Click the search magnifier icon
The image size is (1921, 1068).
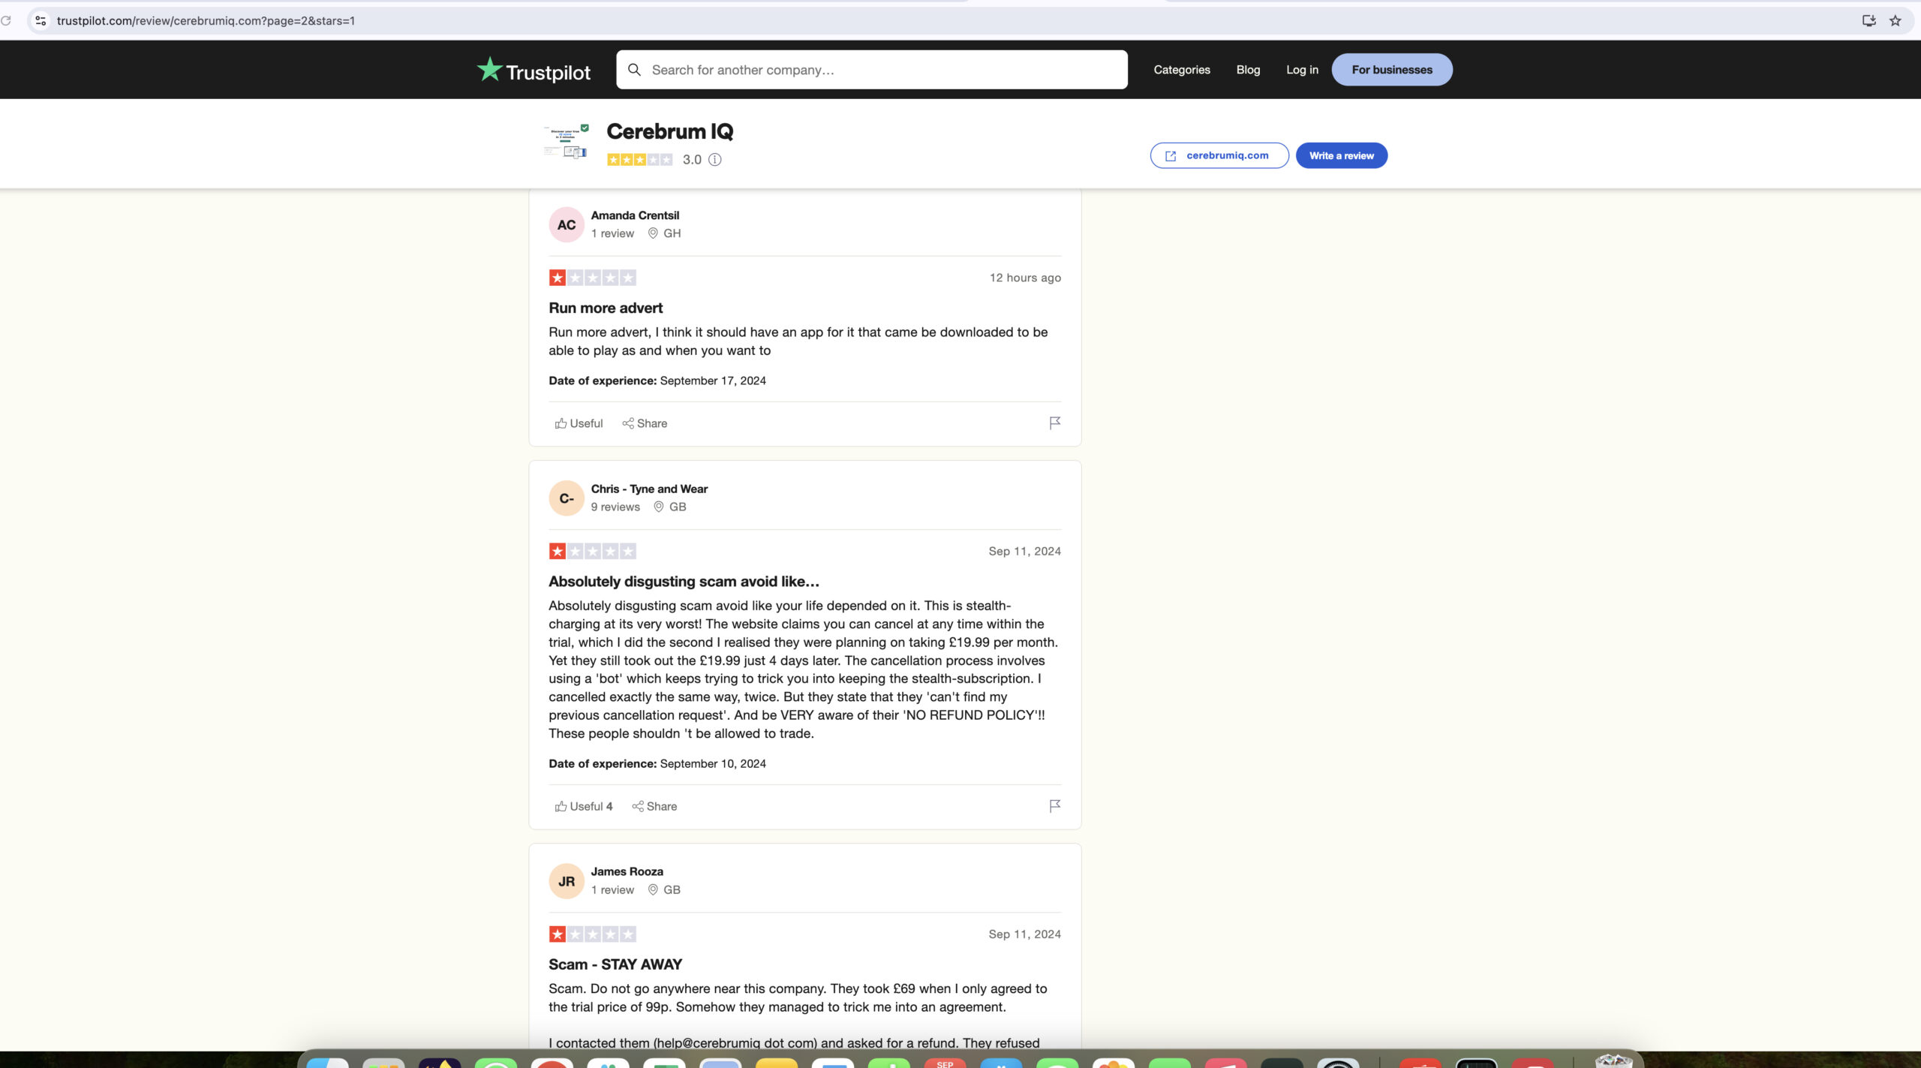634,70
